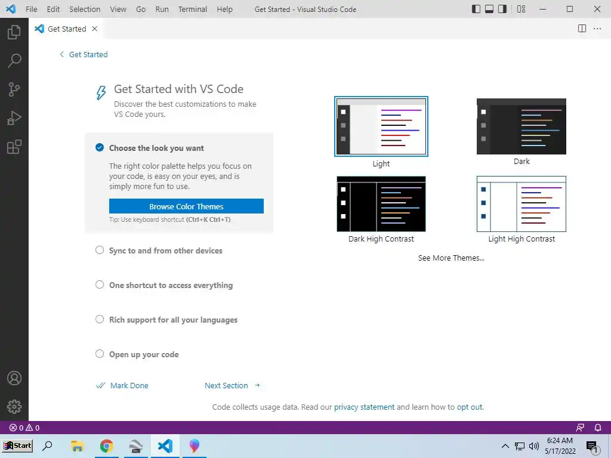Choose the Dark High Contrast theme thumbnail

[x=381, y=204]
